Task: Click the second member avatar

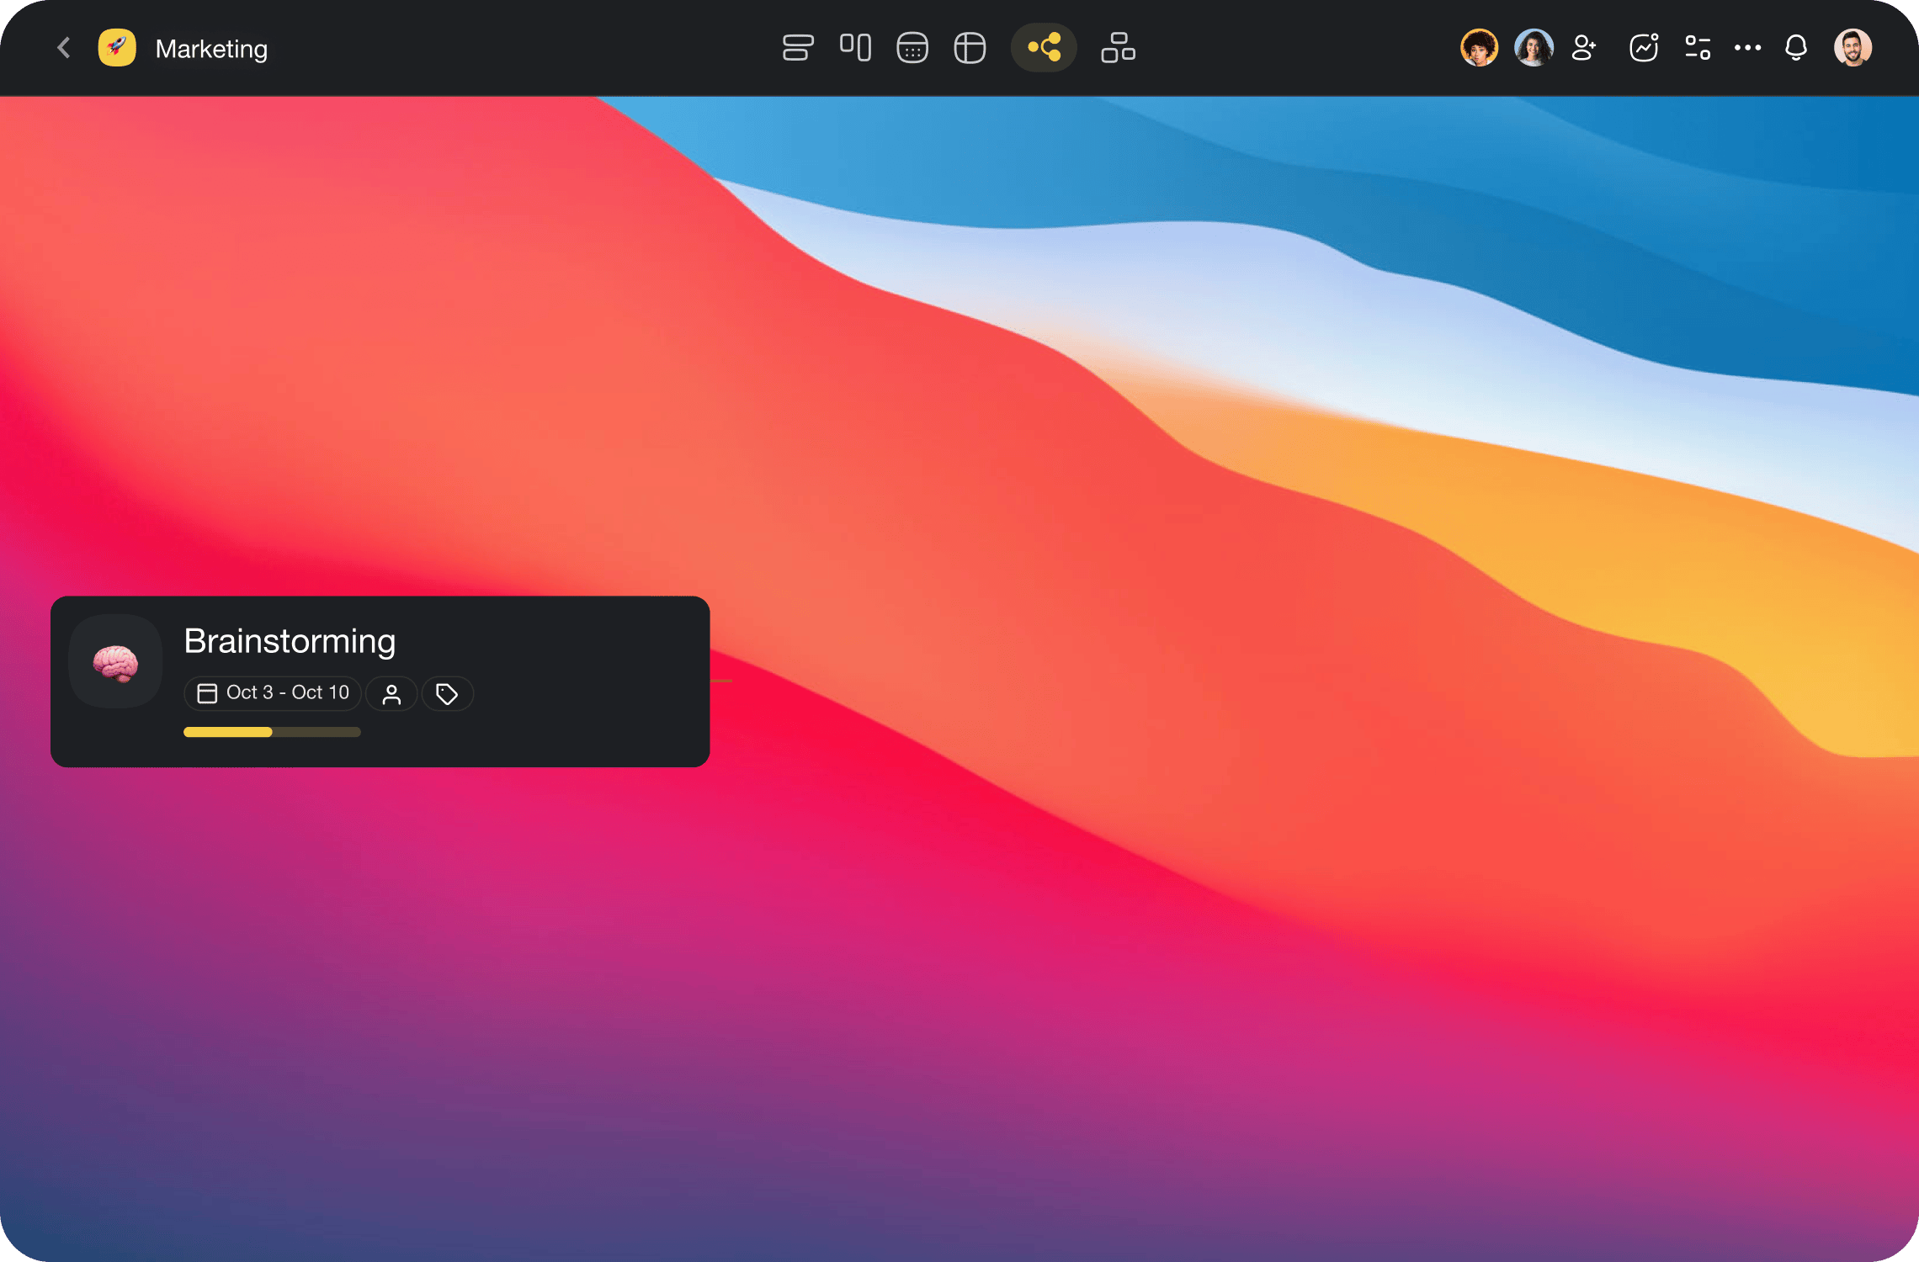Action: pyautogui.click(x=1534, y=48)
